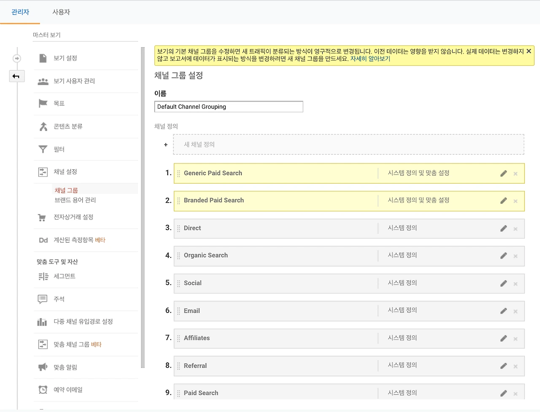Select the 필터 funnel icon
The height and width of the screenshot is (412, 540).
(43, 149)
